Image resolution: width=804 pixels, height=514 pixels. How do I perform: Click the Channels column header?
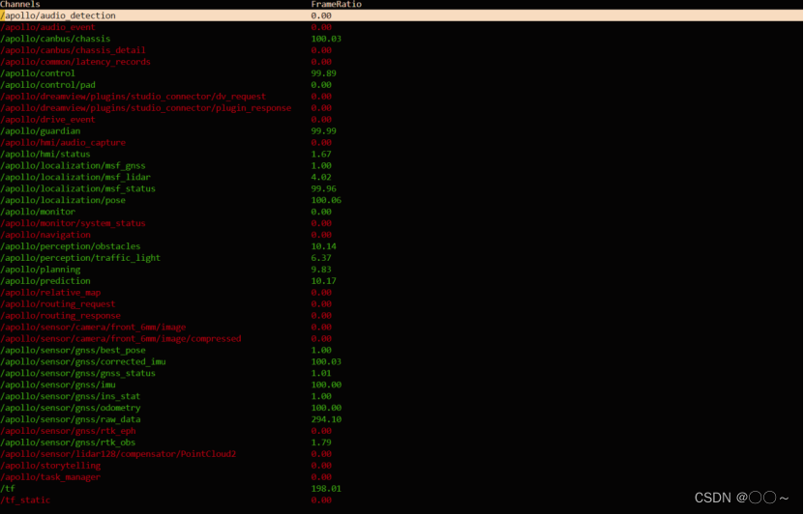click(20, 4)
